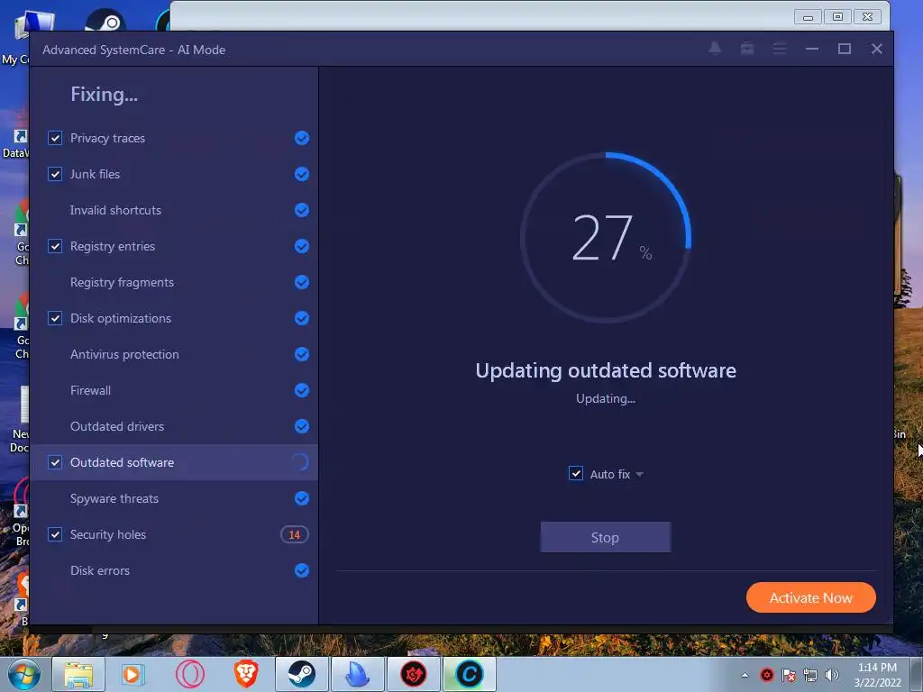Uncheck the Privacy traces checkbox

[x=55, y=138]
